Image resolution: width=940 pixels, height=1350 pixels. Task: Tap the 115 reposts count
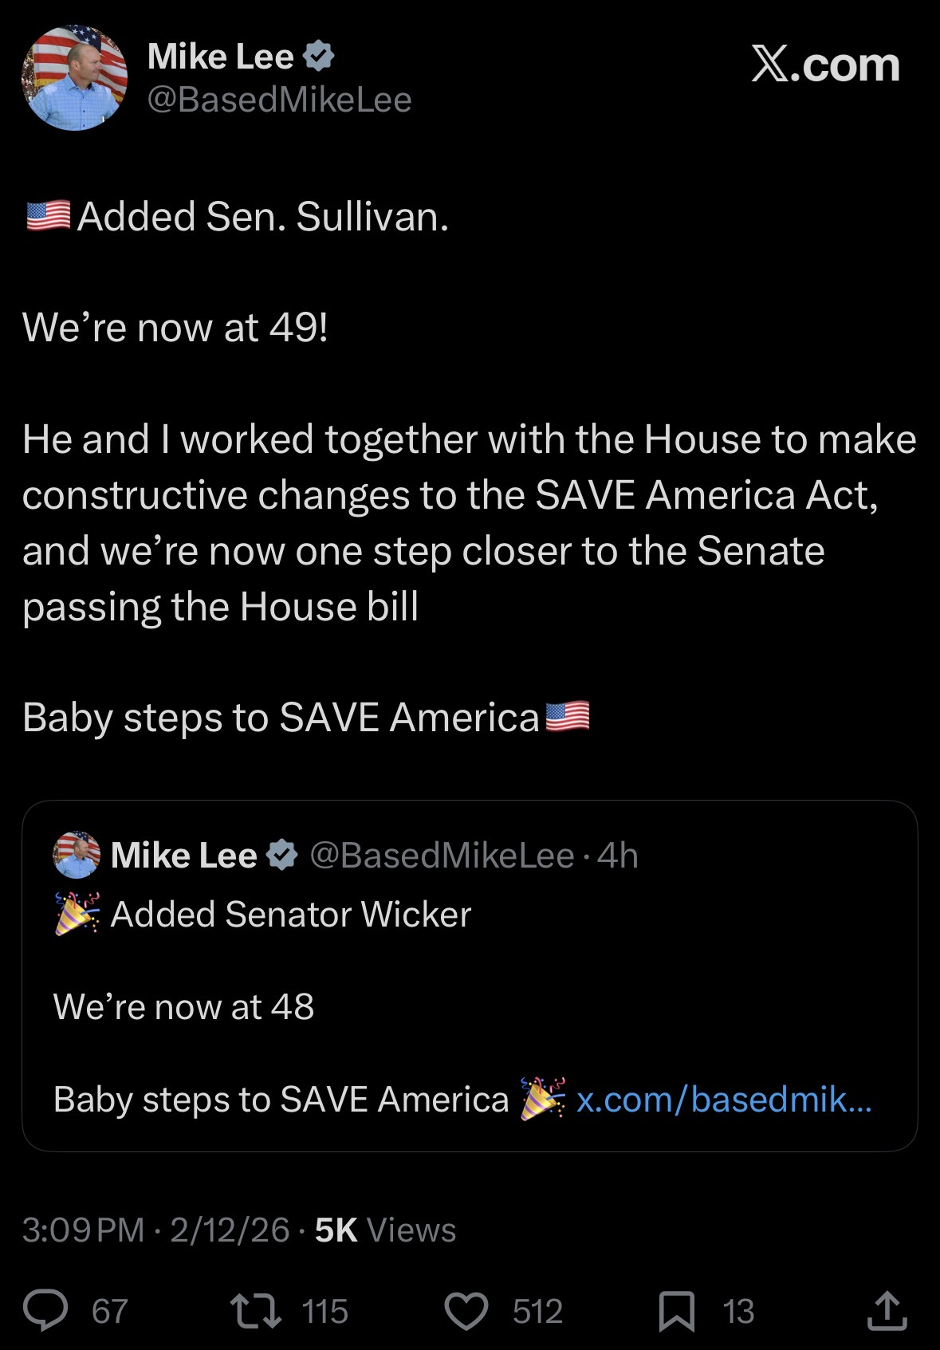325,1312
